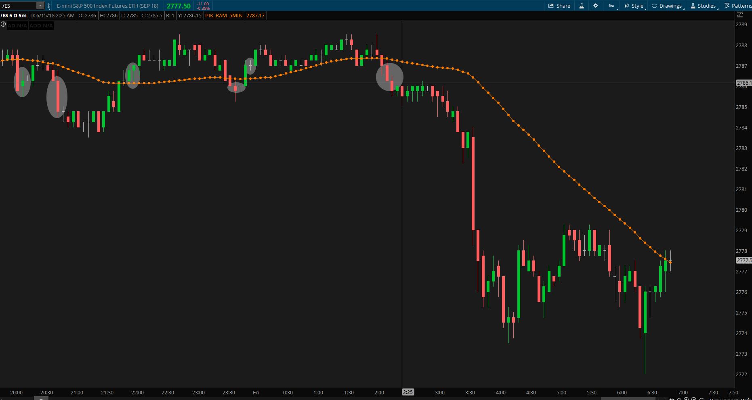Click the 2777.5 current price tag
Screen dimensions: 752x400
pos(744,260)
